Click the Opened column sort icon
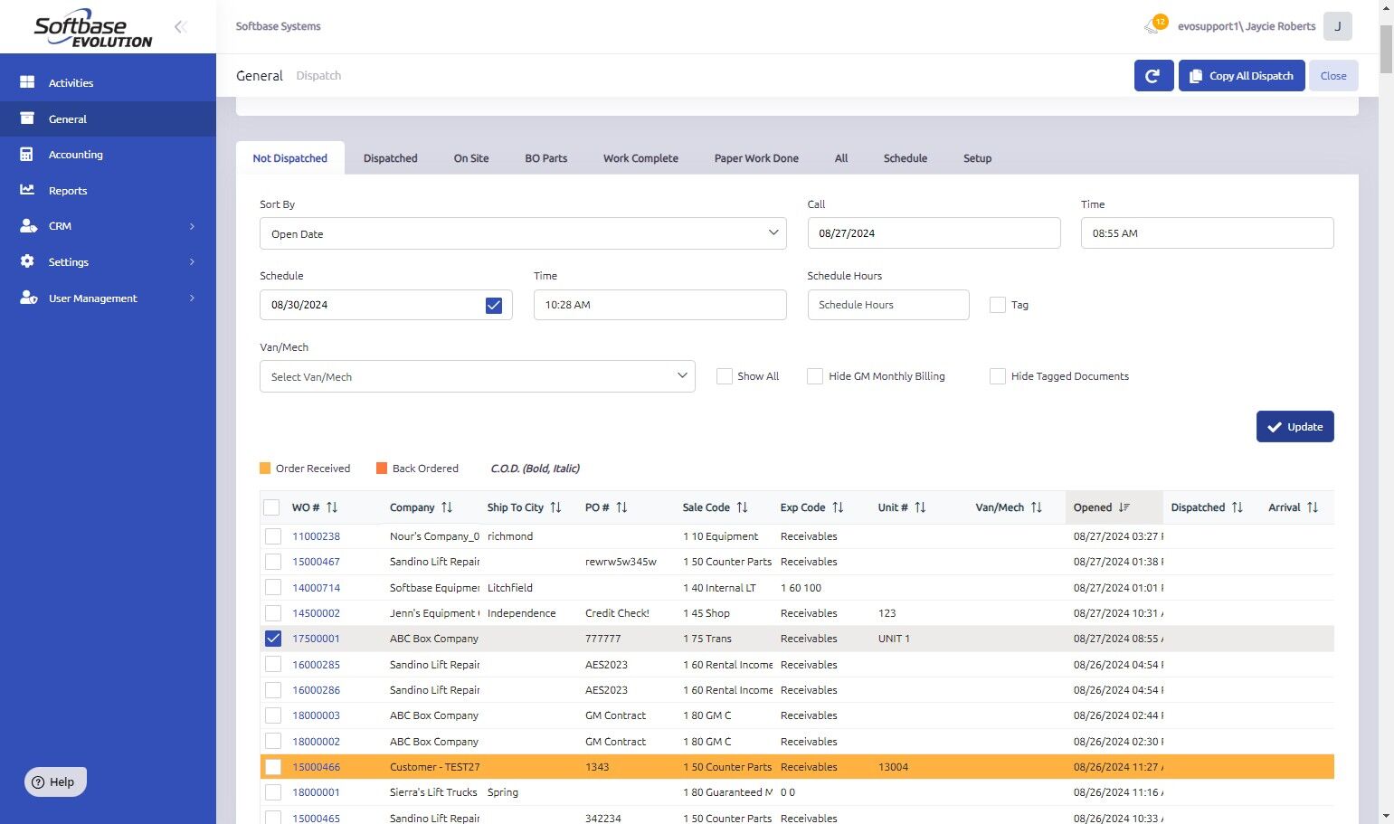Viewport: 1394px width, 824px height. (1124, 507)
